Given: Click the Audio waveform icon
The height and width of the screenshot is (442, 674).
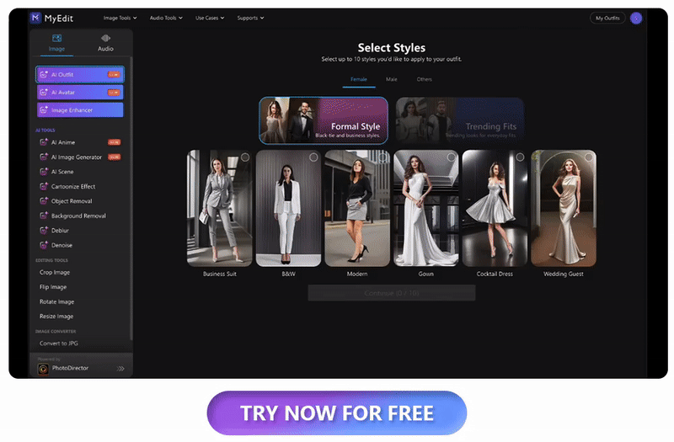Looking at the screenshot, I should point(106,38).
